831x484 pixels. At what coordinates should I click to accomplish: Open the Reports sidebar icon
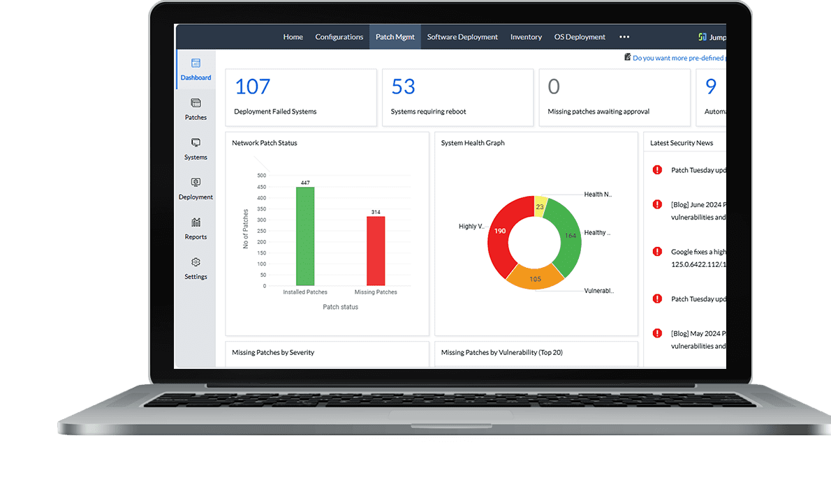click(x=196, y=222)
